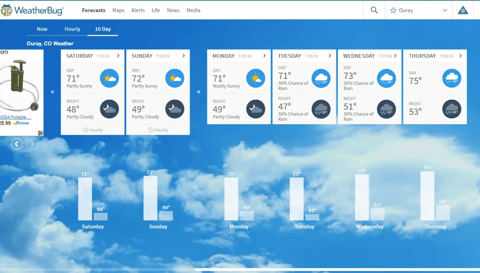Select the 10 Day tab
Image resolution: width=480 pixels, height=273 pixels.
[103, 29]
